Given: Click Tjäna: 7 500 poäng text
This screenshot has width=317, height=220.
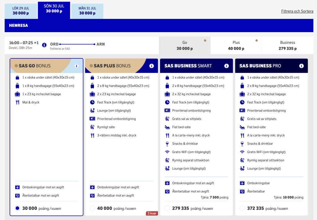Looking at the screenshot, I should pyautogui.click(x=215, y=197).
